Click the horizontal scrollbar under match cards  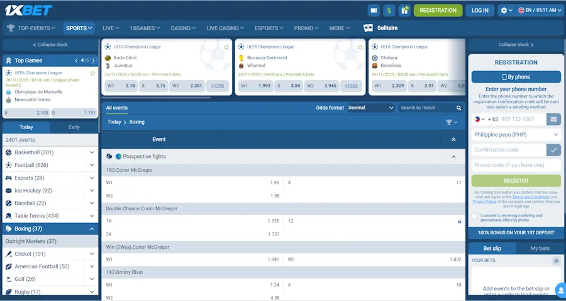click(x=156, y=98)
